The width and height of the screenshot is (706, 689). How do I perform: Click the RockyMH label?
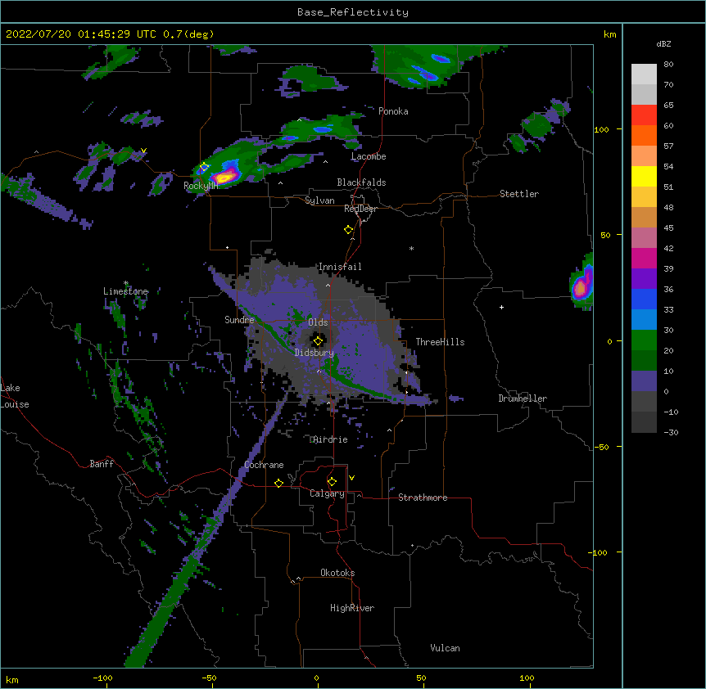[201, 186]
